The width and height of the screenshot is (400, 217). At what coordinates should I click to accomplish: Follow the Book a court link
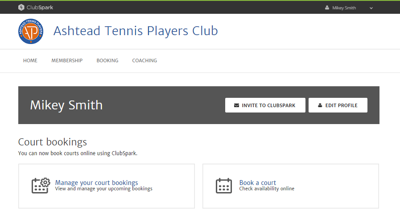click(x=258, y=182)
